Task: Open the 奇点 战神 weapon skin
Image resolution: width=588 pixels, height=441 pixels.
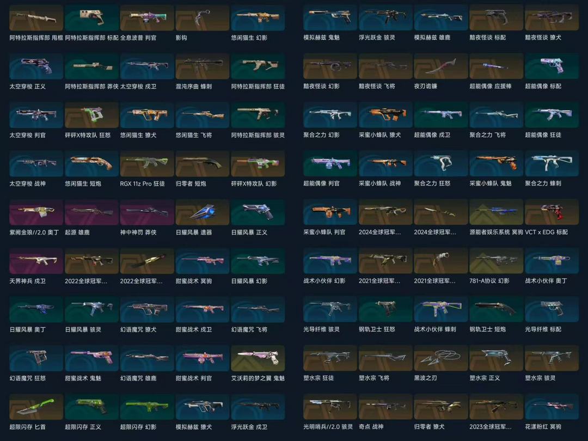Action: point(385,407)
